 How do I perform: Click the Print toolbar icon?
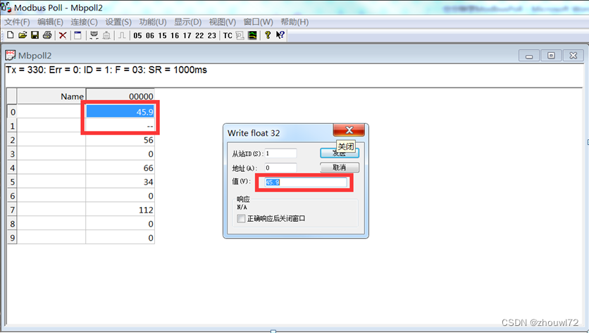click(x=47, y=35)
